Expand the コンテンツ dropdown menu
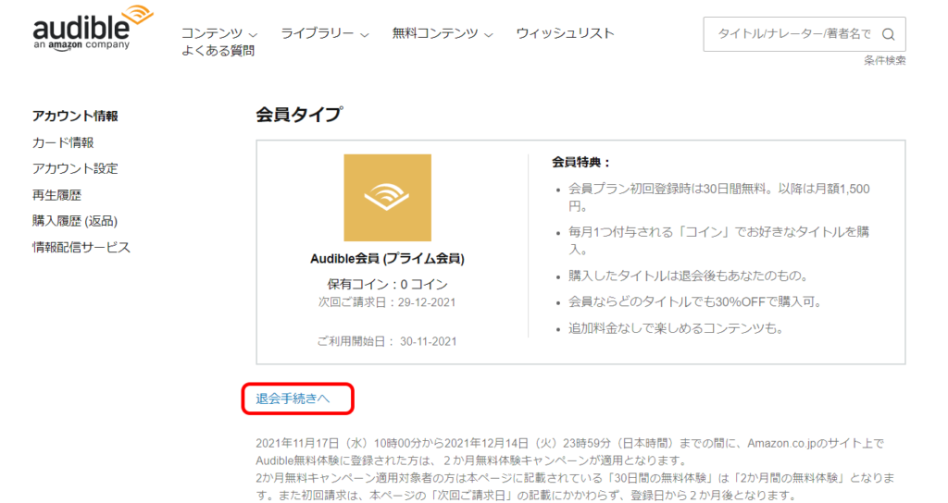This screenshot has width=948, height=503. (x=219, y=33)
